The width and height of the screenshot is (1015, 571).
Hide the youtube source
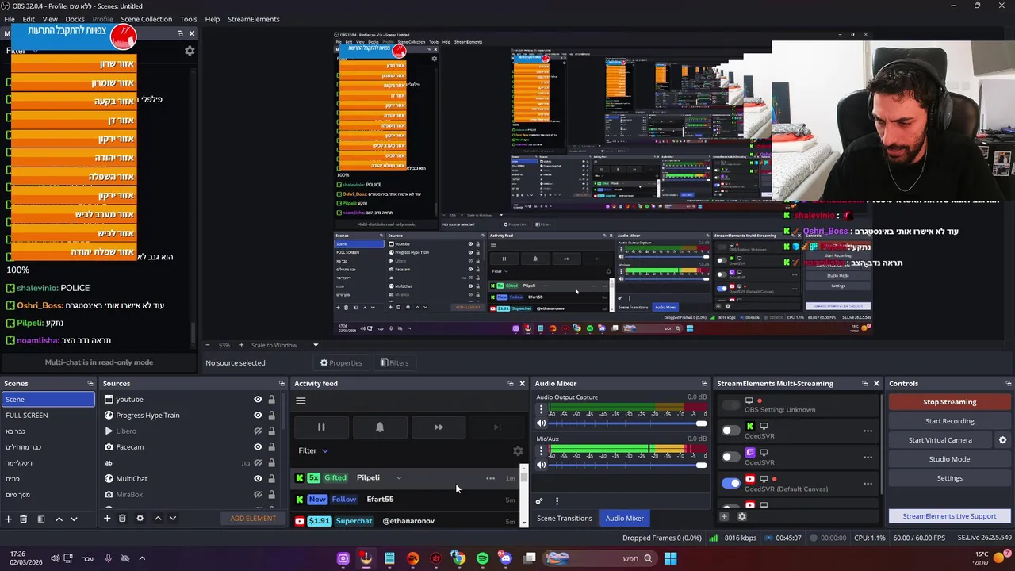click(x=258, y=400)
